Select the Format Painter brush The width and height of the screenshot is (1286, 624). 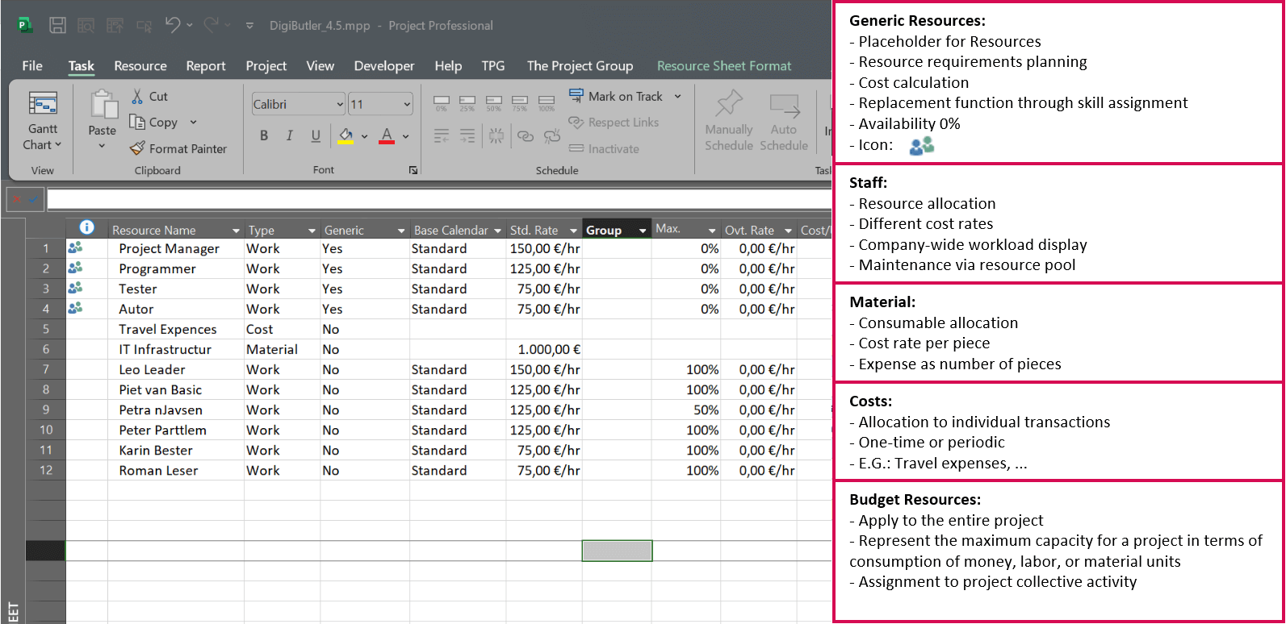click(138, 148)
